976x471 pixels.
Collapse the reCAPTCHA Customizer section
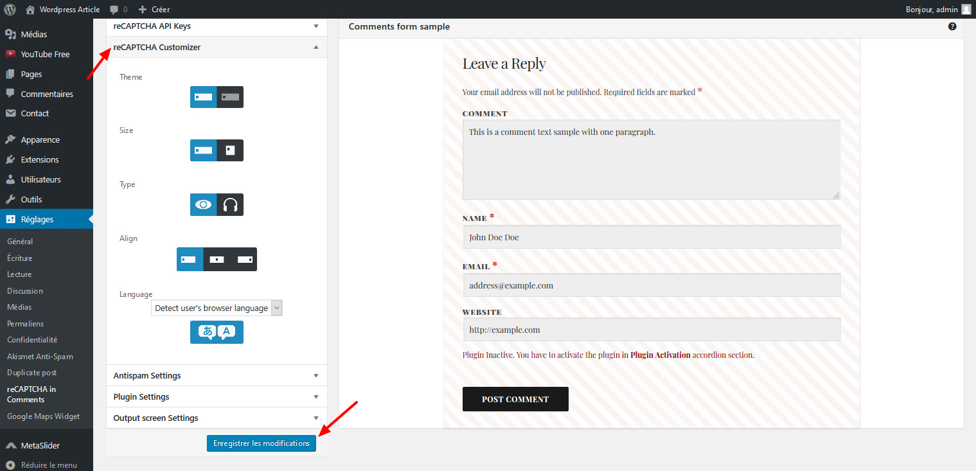coord(217,47)
